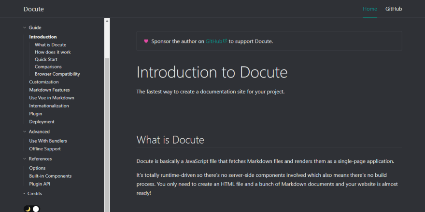Image resolution: width=425 pixels, height=212 pixels.
Task: Jump to What is Docute section
Action: click(x=50, y=45)
